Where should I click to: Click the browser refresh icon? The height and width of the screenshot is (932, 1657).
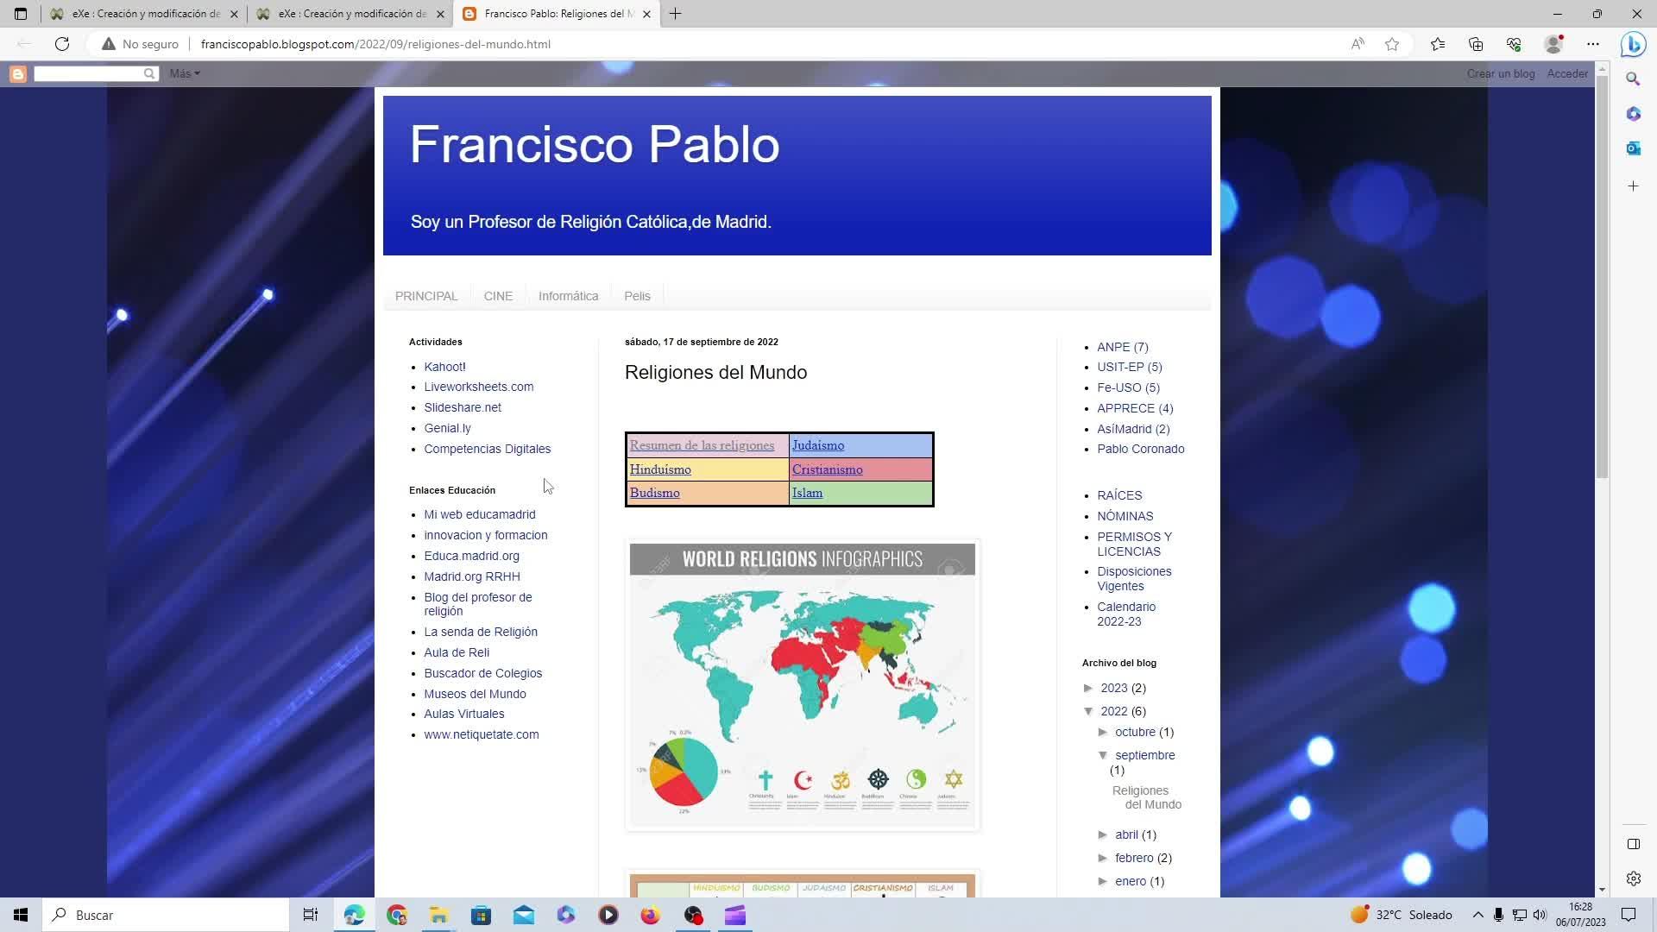[x=62, y=44]
